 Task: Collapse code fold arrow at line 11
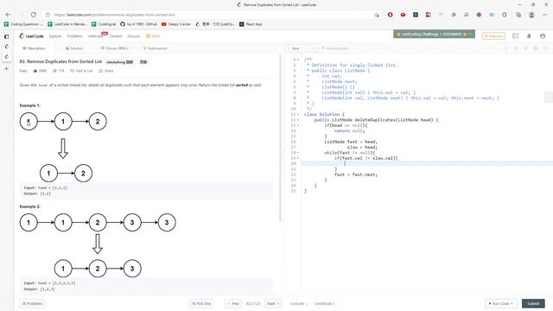[298, 114]
